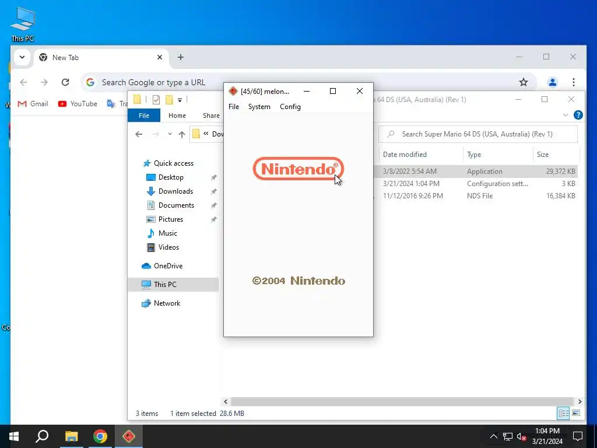Select This PC in navigation pane
This screenshot has height=448, width=597.
[x=173, y=285]
